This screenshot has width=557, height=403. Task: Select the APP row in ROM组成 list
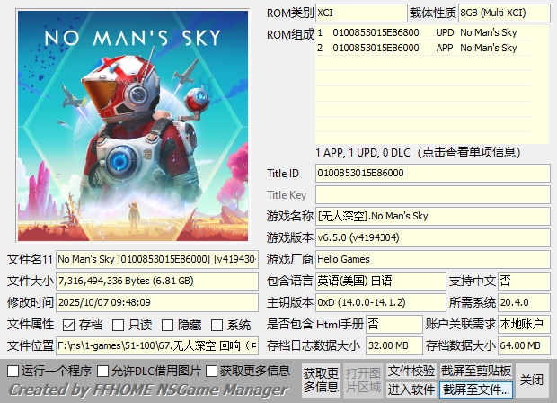point(423,48)
